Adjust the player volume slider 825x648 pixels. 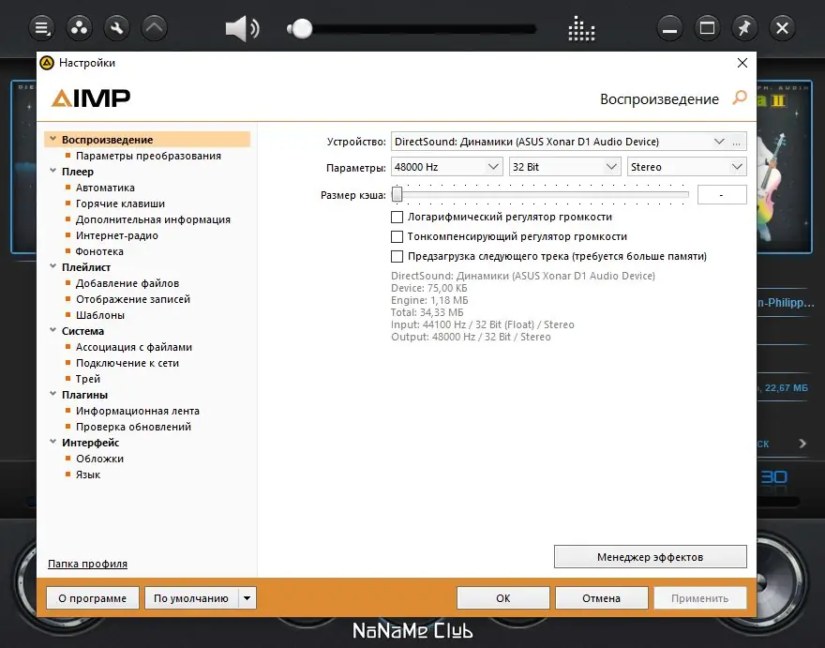(x=412, y=28)
